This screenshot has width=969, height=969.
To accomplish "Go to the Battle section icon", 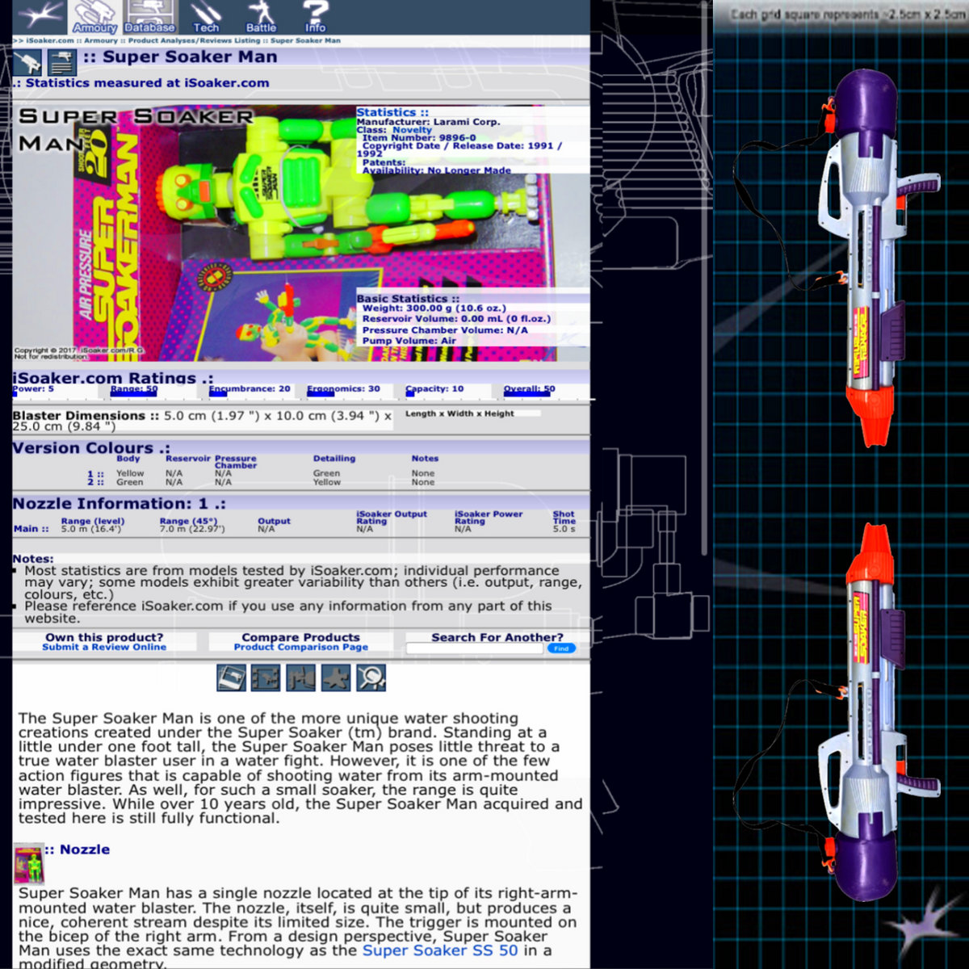I will click(261, 17).
